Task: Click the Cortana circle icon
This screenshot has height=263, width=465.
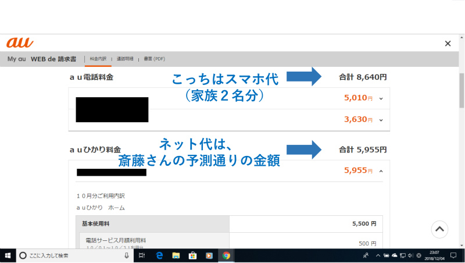Action: pyautogui.click(x=23, y=255)
